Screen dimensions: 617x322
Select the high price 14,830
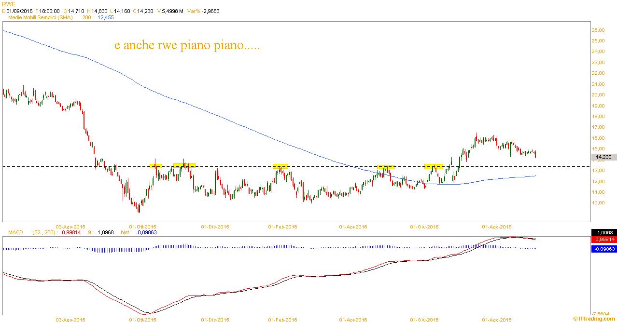99,11
